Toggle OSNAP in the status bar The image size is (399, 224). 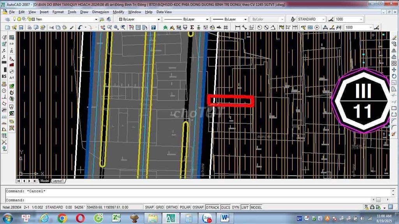pyautogui.click(x=198, y=208)
